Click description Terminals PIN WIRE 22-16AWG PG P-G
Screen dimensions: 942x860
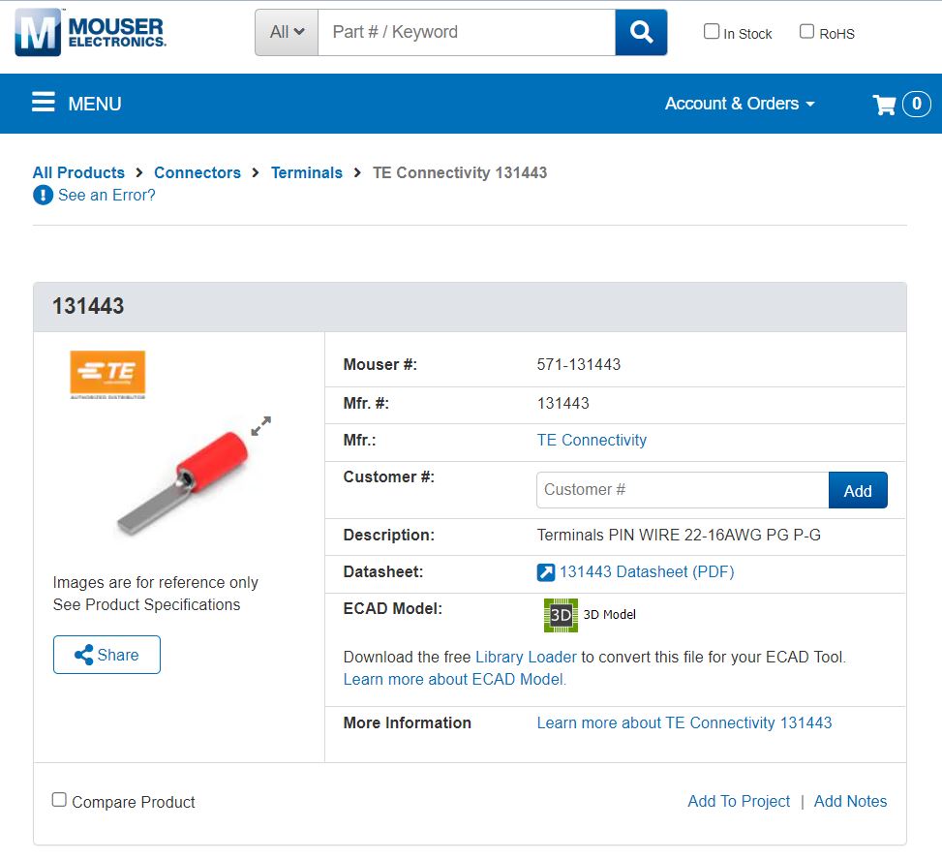coord(679,535)
